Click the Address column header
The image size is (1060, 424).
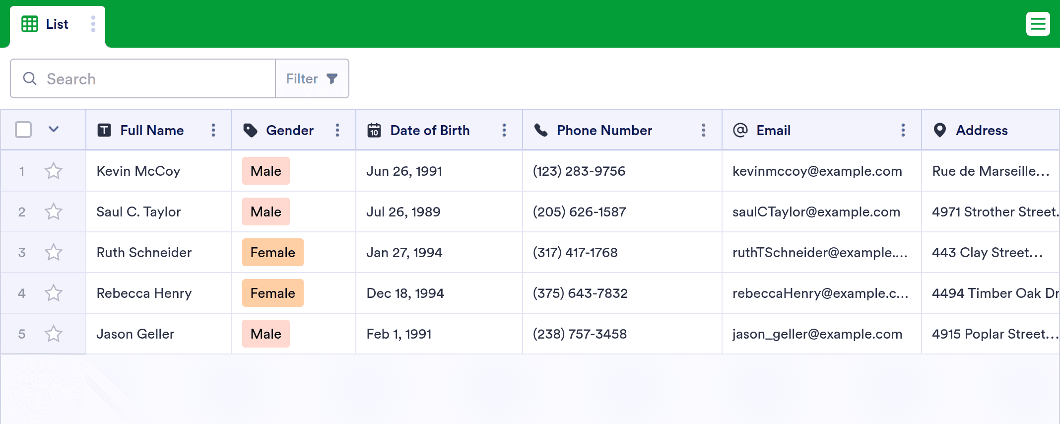pyautogui.click(x=982, y=130)
